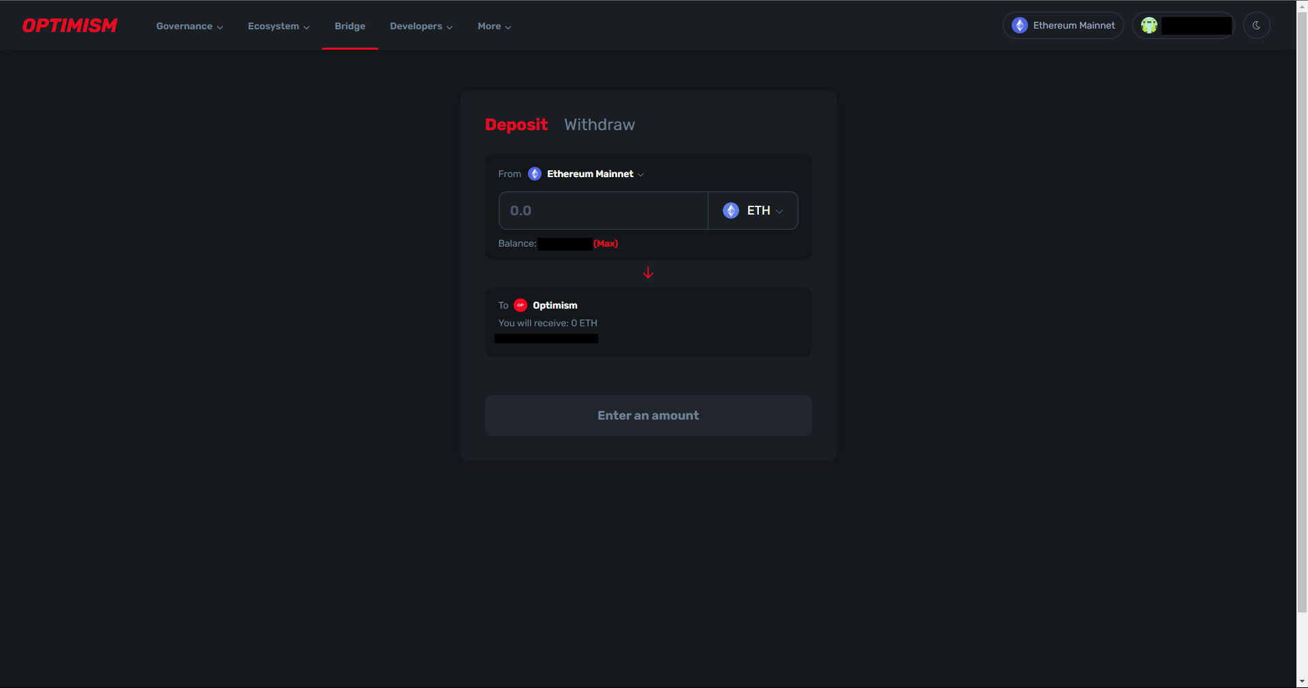
Task: Expand the Developers menu
Action: 421,26
